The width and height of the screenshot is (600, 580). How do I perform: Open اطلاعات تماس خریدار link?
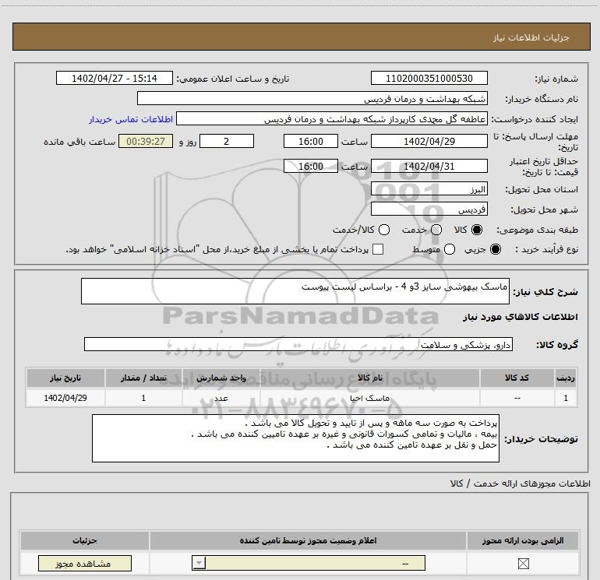(131, 119)
